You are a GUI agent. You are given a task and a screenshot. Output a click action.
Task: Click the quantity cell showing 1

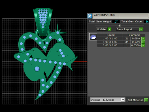[x=127, y=45]
